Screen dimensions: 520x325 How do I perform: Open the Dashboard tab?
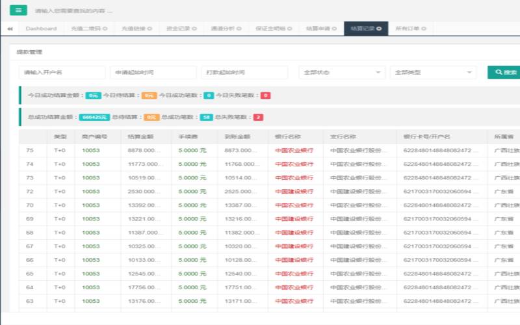click(41, 29)
